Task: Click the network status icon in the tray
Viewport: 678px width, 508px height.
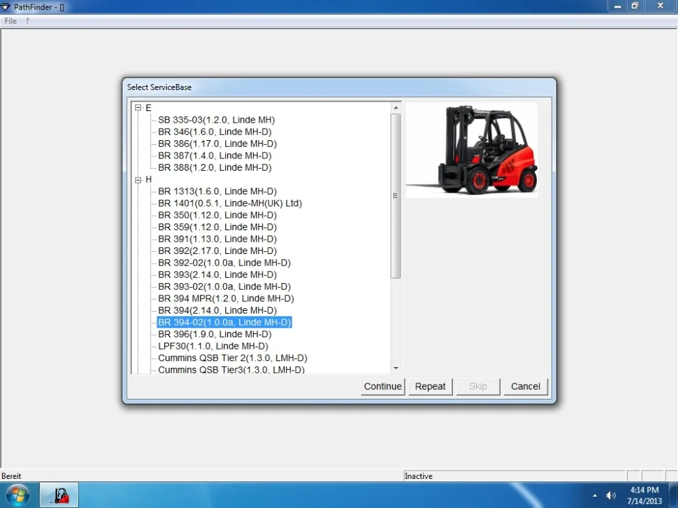Action: pos(624,494)
